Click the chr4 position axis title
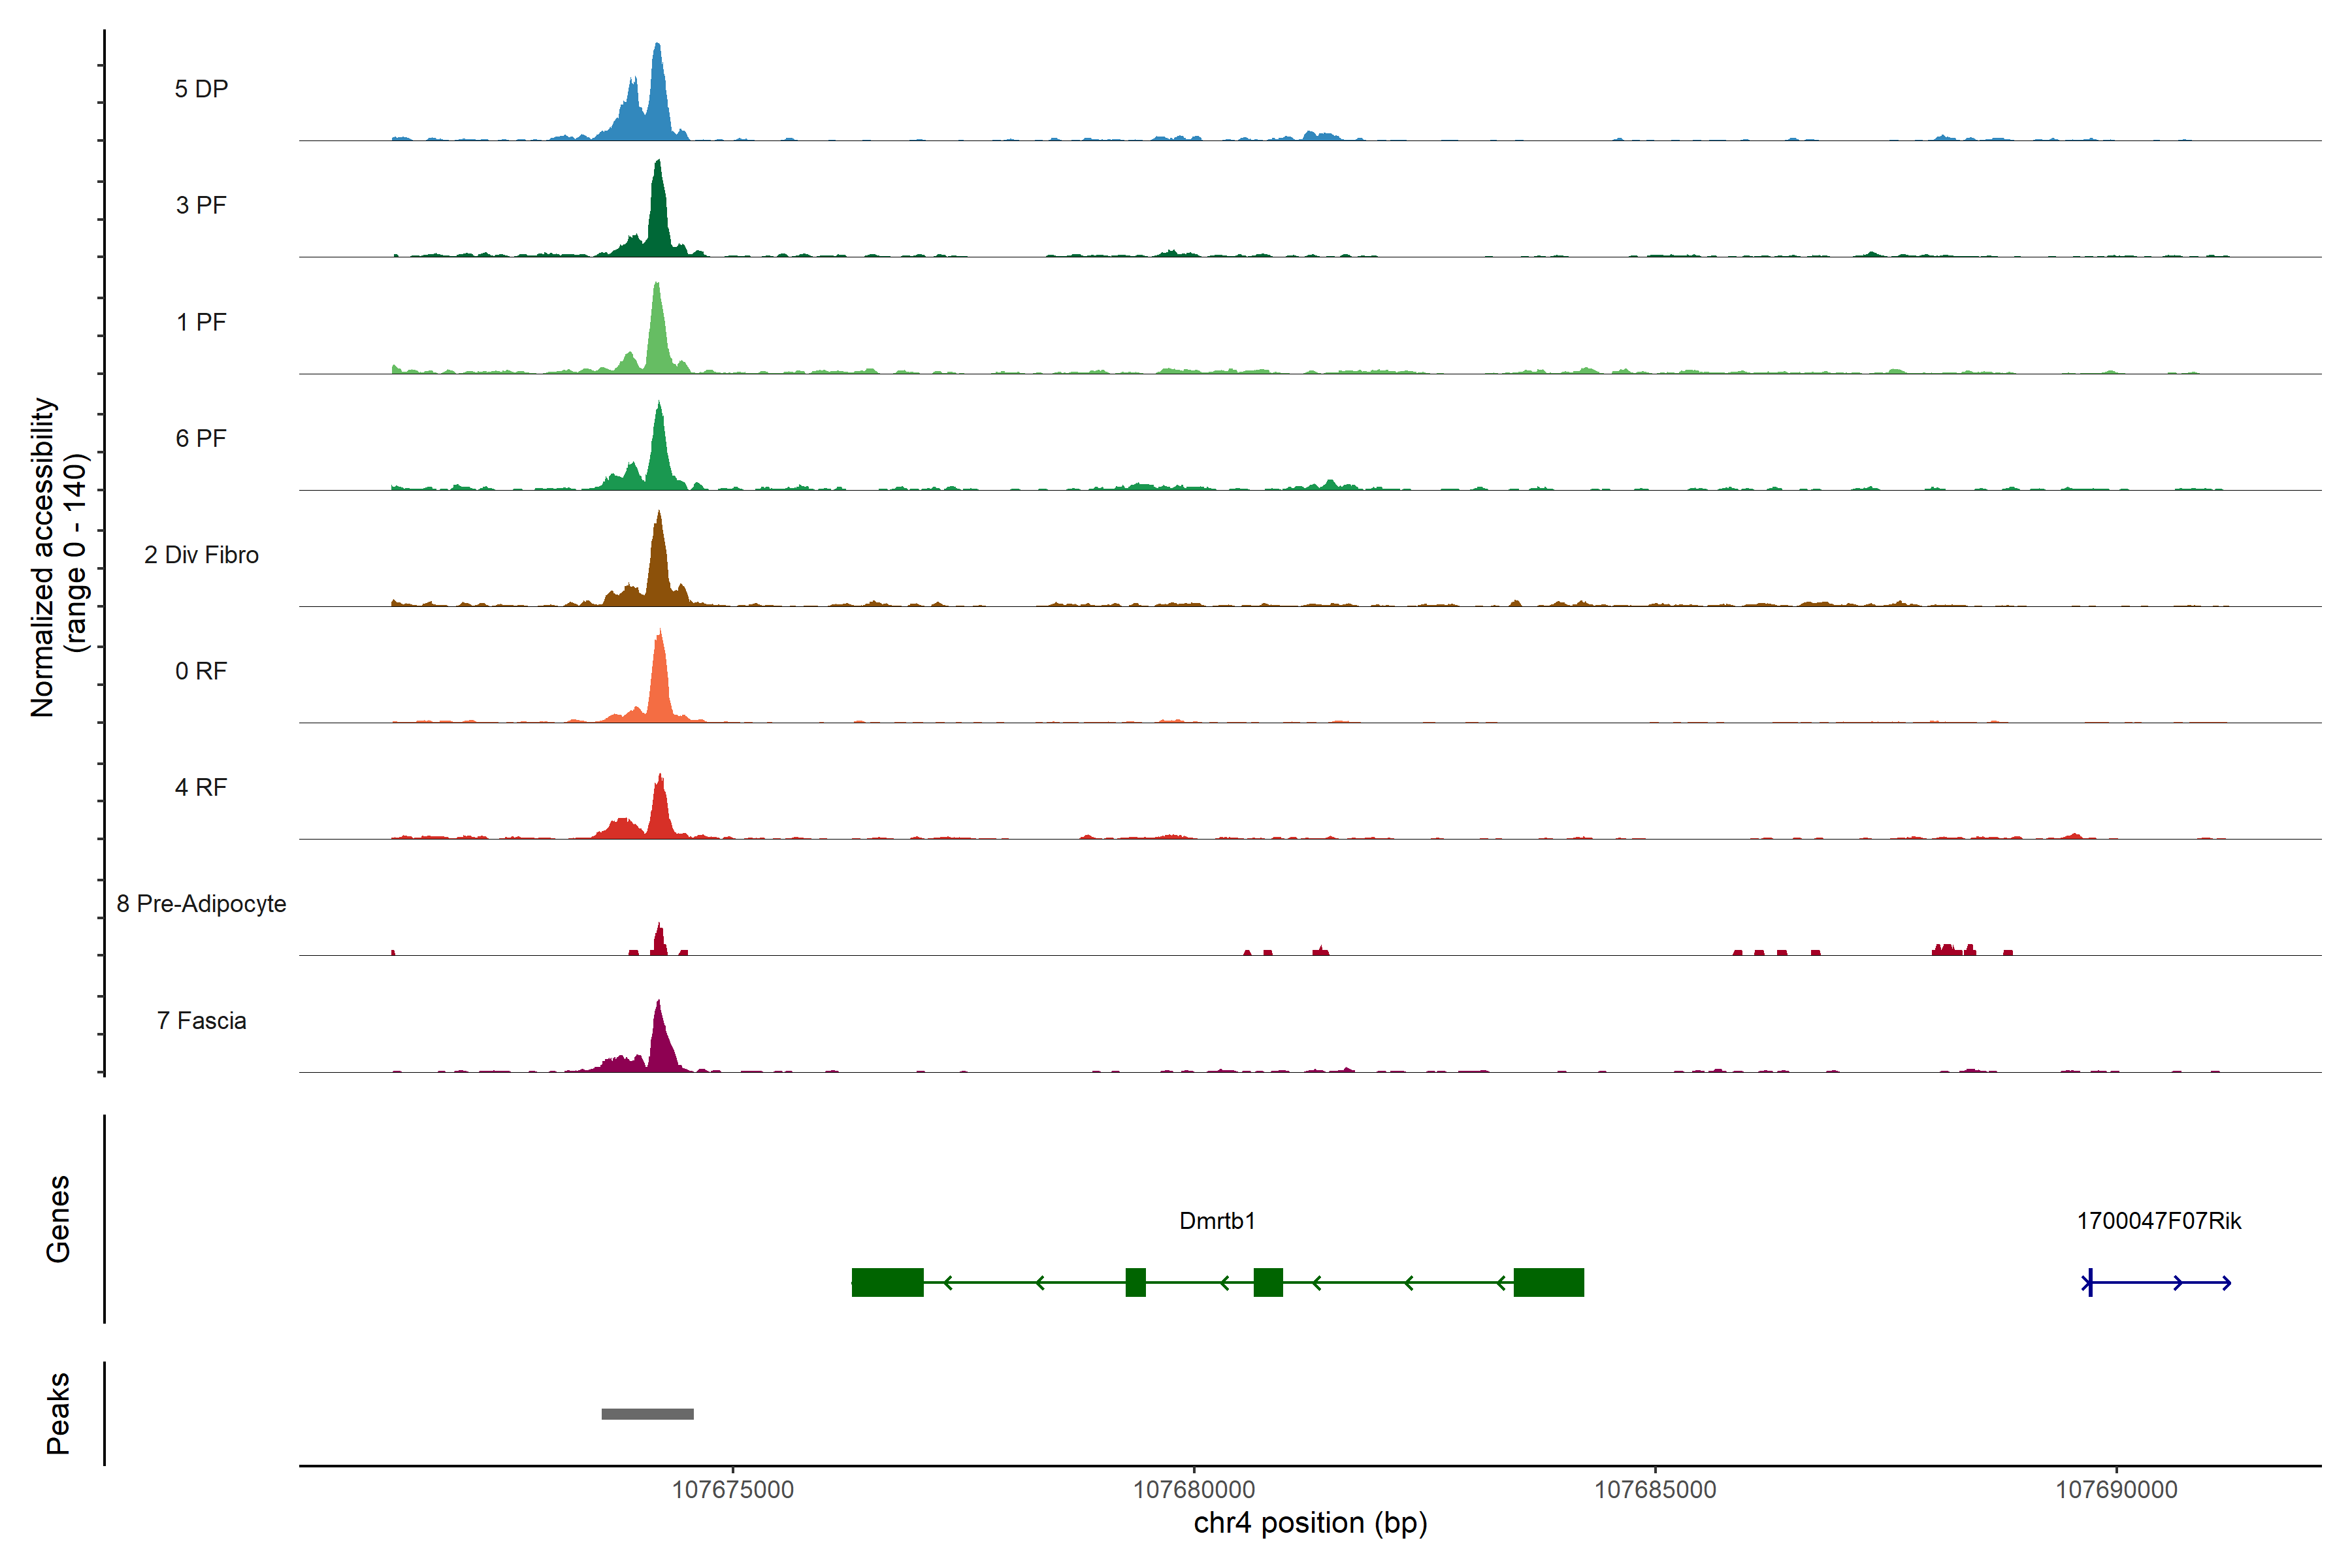2352x1568 pixels. coord(1310,1523)
